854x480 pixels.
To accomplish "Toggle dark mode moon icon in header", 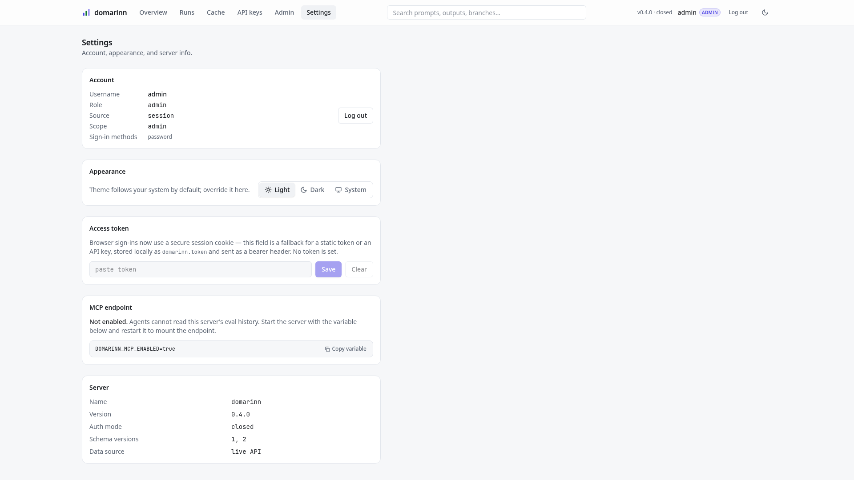I will [765, 12].
